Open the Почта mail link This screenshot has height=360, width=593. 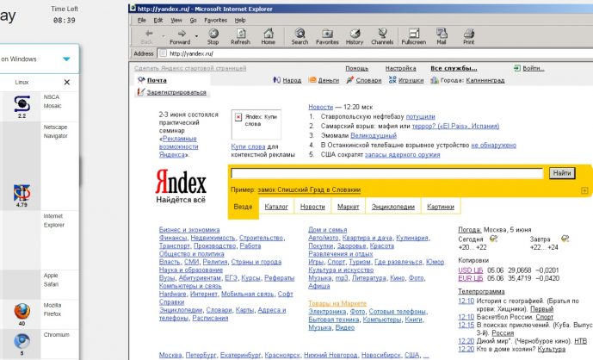[x=157, y=80]
